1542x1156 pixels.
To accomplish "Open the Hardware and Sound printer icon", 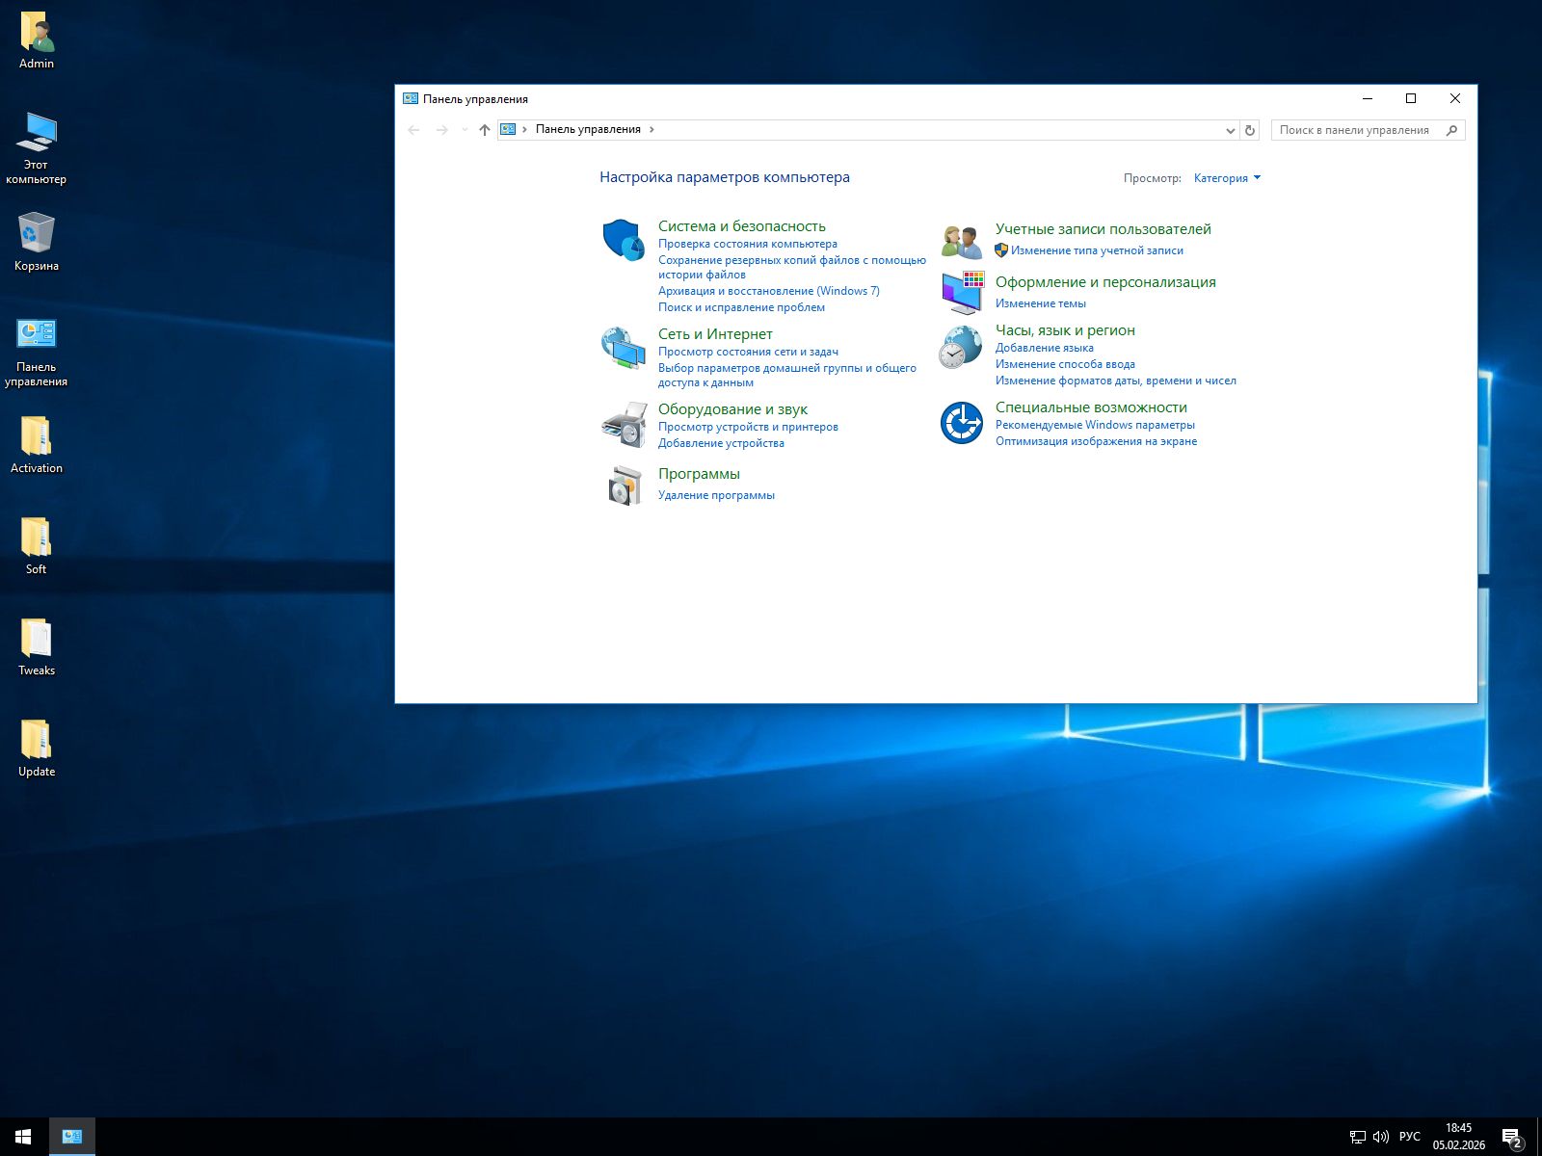I will point(624,424).
